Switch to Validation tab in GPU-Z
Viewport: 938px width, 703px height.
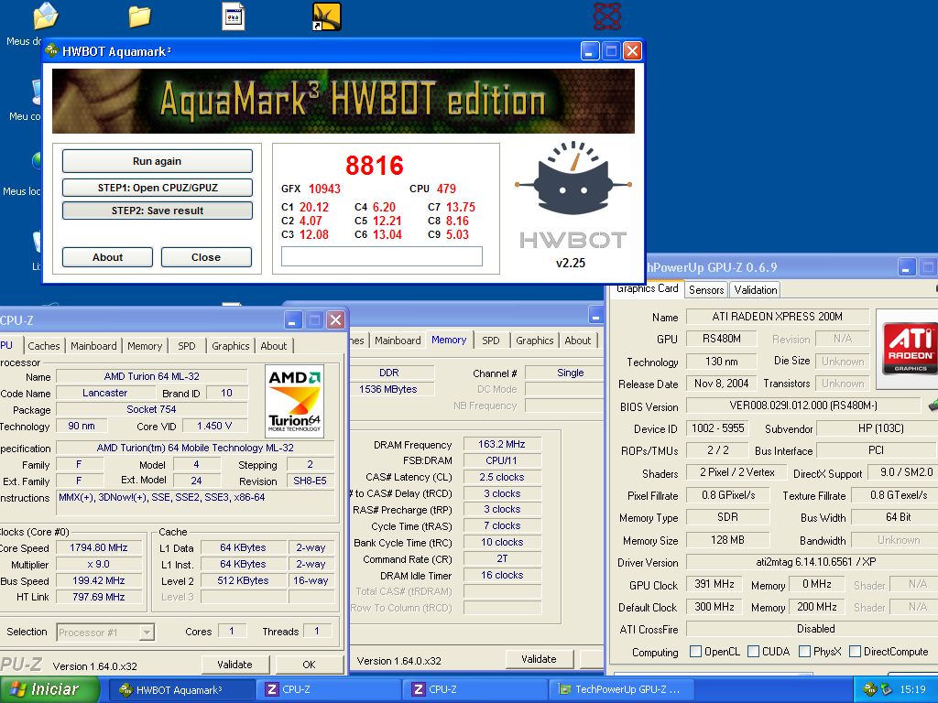(x=756, y=290)
